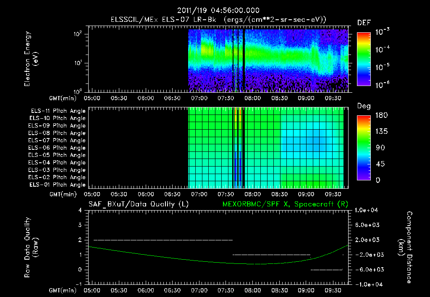Select the ELS-03 Pitch Angle row label
430x297 pixels.
[x=57, y=170]
